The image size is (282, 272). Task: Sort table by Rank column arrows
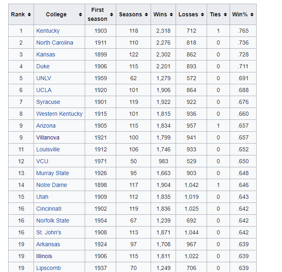tap(29, 15)
